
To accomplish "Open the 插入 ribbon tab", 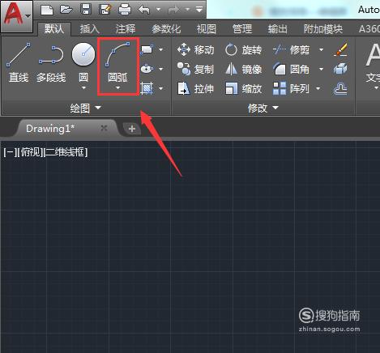I will tap(89, 29).
